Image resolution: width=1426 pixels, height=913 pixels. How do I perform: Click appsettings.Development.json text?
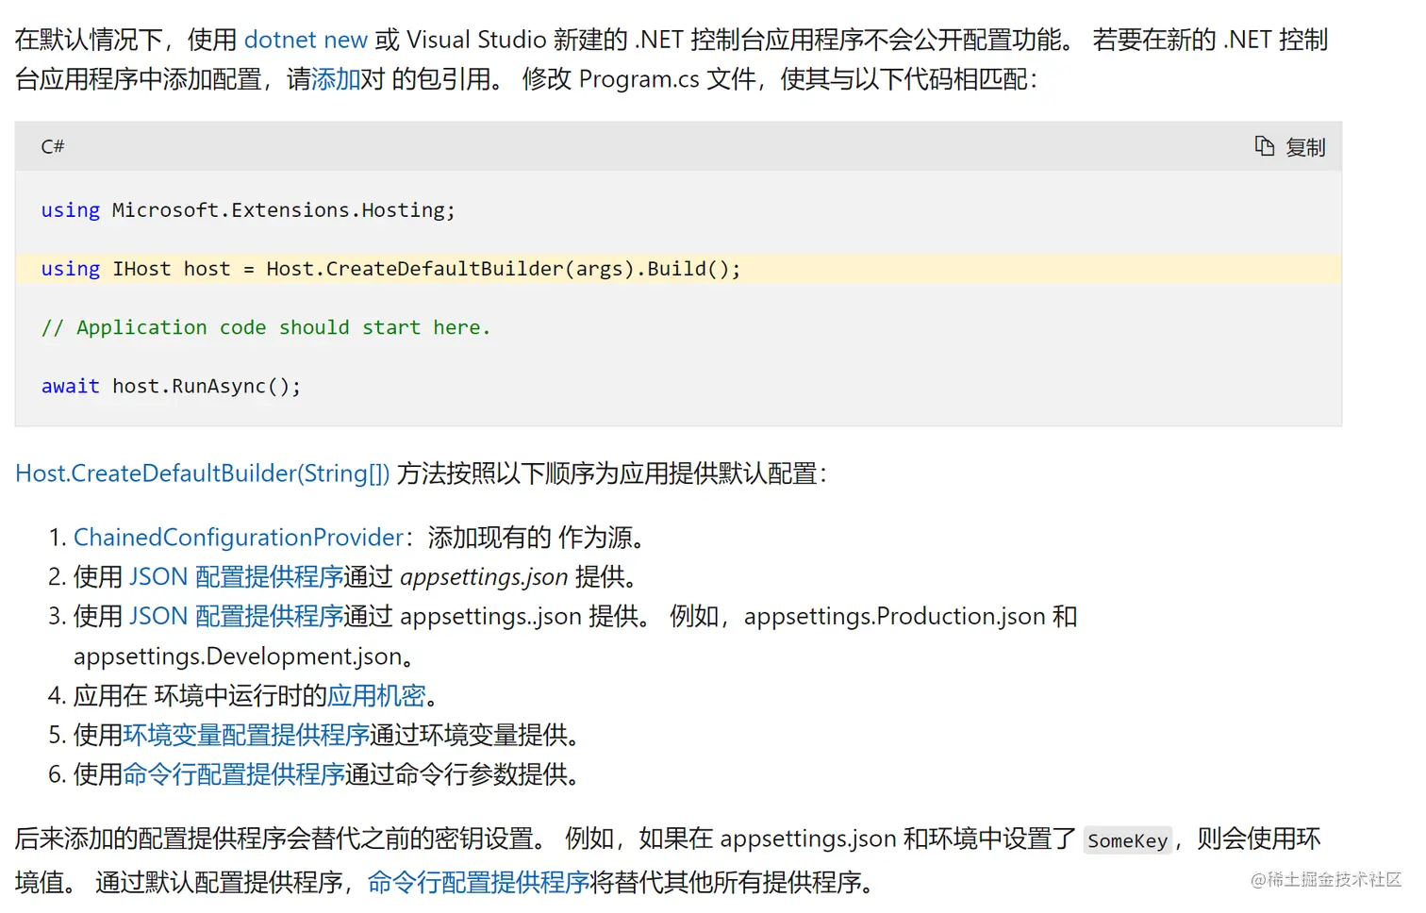click(x=238, y=656)
